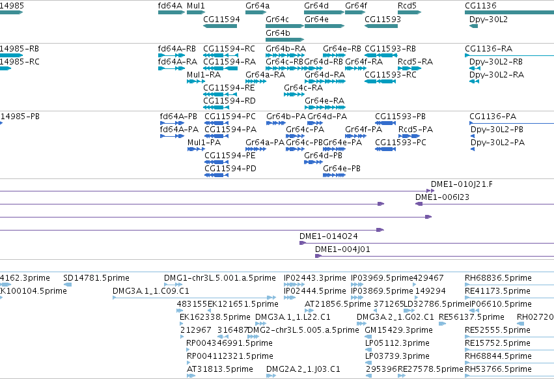Select EST DMG3A.1_1.C09.C1
Screen dimensions: 554x379
[x=195, y=298]
